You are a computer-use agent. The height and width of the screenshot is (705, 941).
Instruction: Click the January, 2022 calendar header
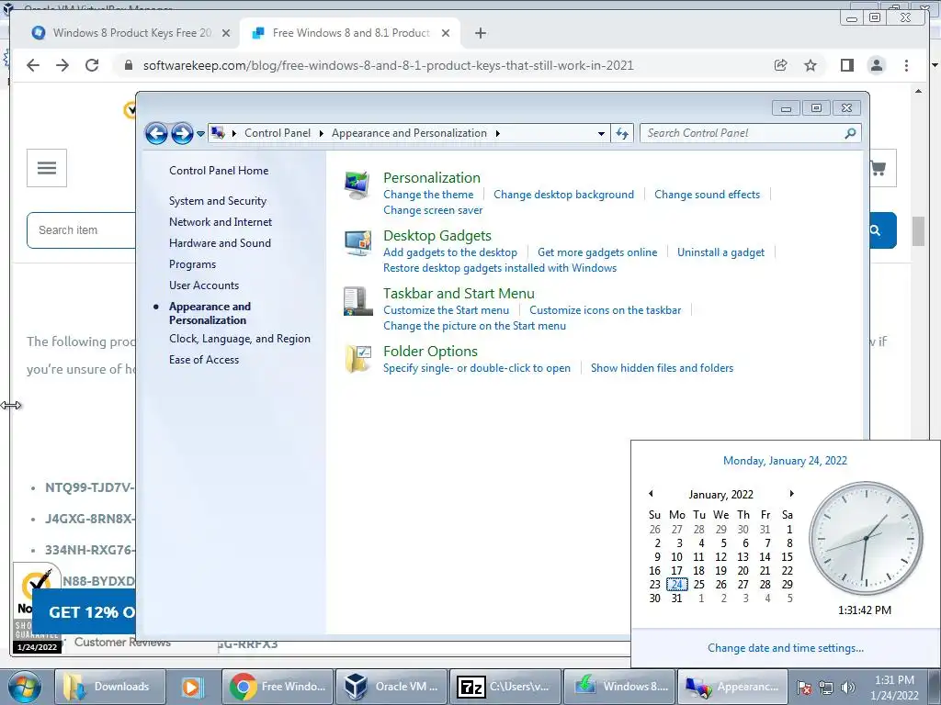720,495
